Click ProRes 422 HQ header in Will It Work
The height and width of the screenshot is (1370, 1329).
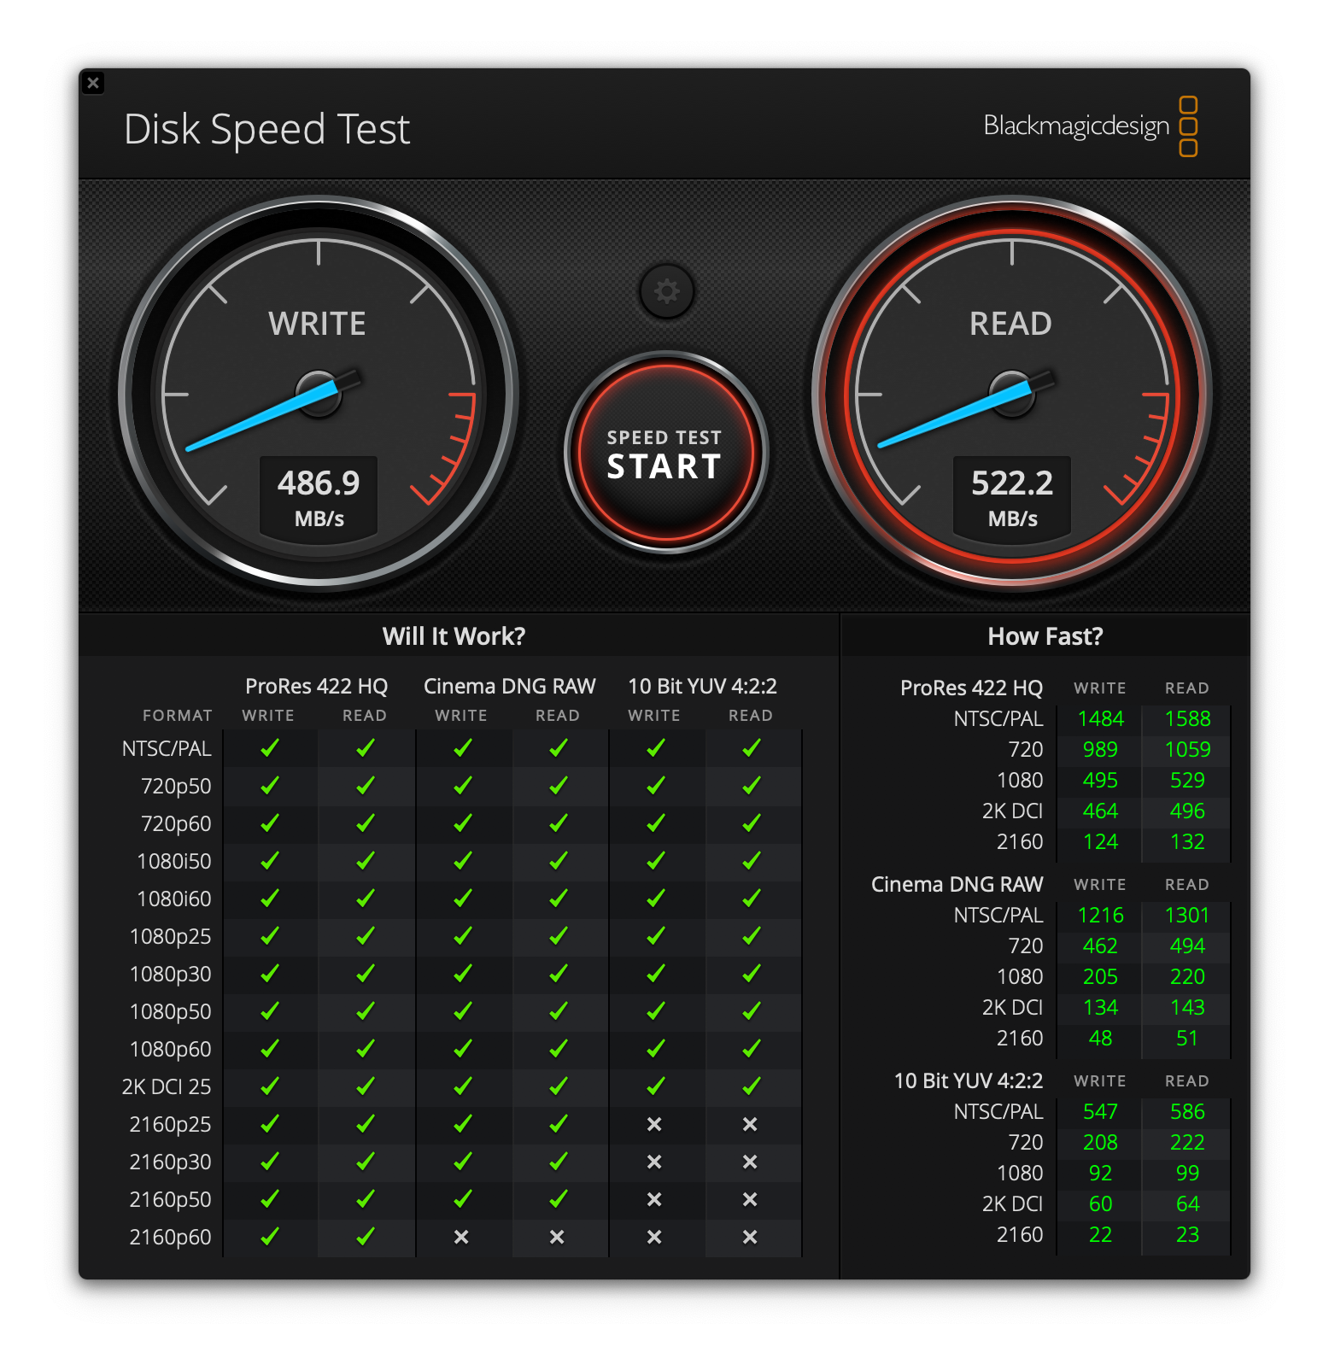coord(316,686)
